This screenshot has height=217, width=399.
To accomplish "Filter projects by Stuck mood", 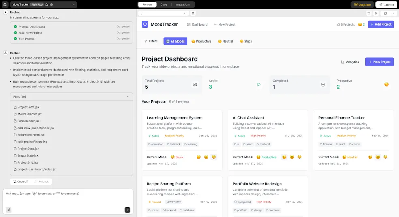I will (x=246, y=41).
